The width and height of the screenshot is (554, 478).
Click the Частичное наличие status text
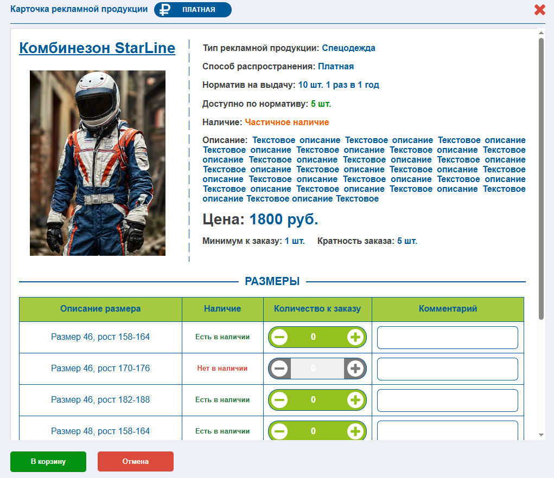[x=287, y=122]
